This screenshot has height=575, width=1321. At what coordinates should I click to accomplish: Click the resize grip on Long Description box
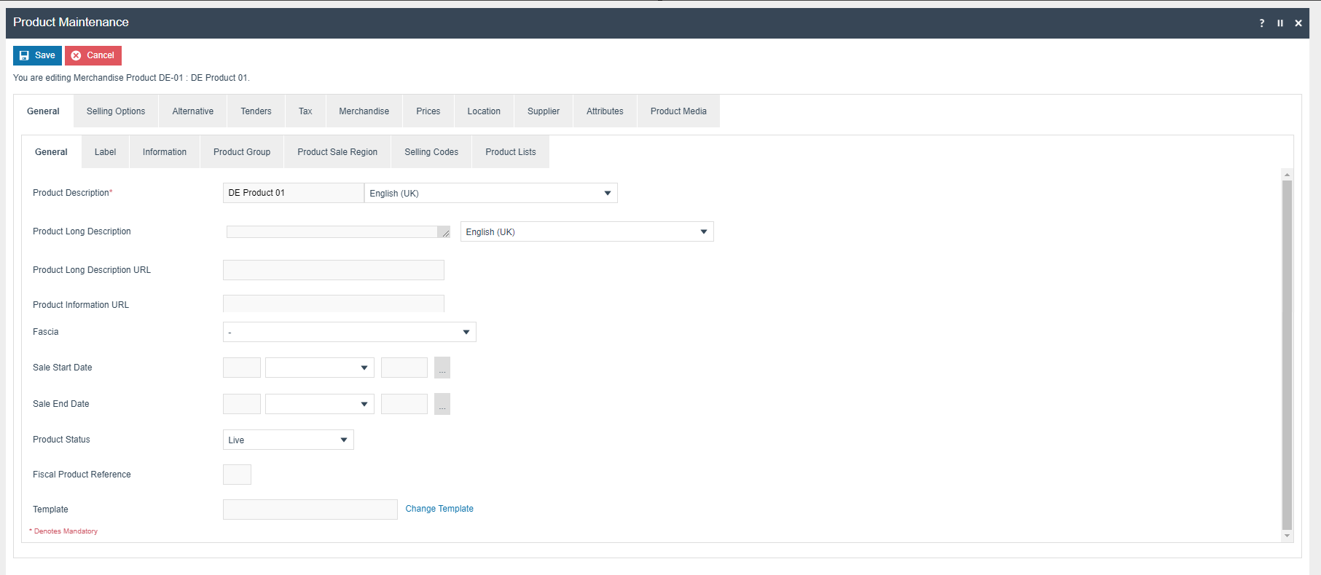click(x=444, y=232)
